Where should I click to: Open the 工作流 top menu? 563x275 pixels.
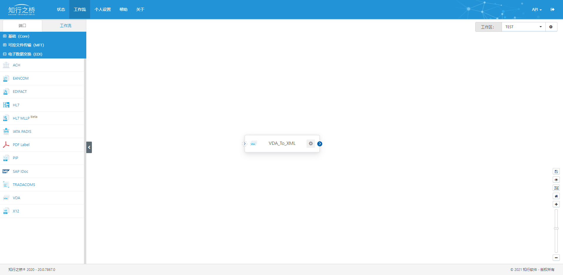[80, 9]
